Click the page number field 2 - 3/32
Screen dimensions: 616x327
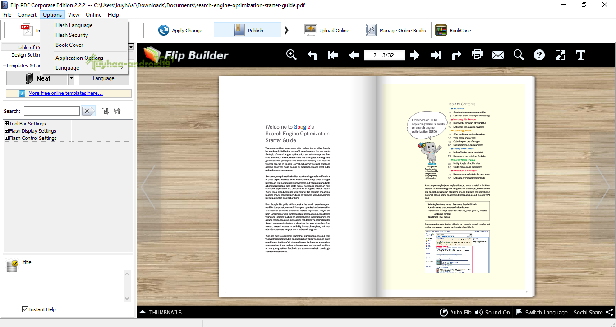pyautogui.click(x=384, y=55)
